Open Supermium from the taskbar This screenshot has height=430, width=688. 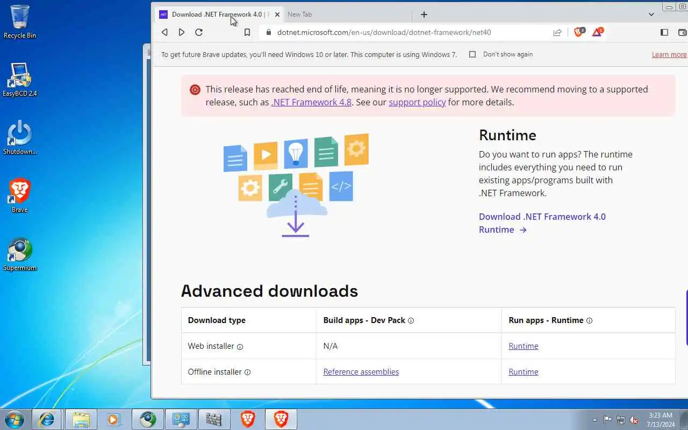pyautogui.click(x=148, y=419)
